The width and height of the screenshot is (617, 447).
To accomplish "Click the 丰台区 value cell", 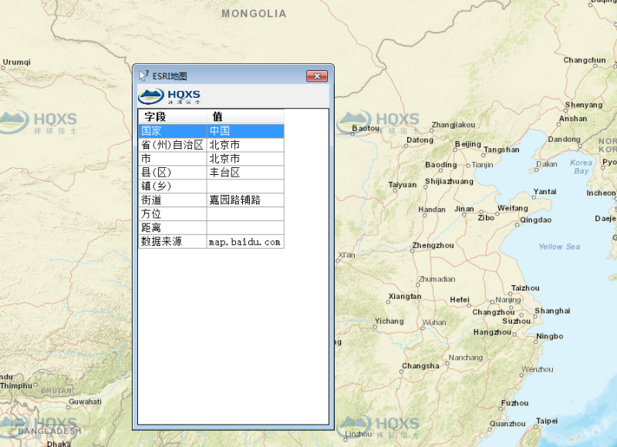I will tap(245, 173).
